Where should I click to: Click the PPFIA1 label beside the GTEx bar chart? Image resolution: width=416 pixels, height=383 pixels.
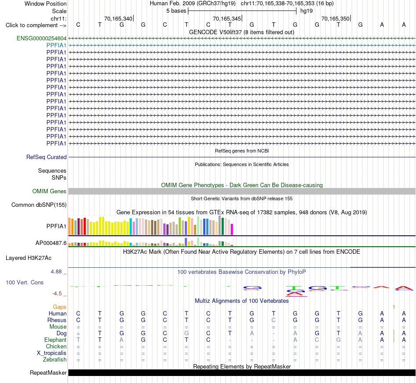(56, 227)
